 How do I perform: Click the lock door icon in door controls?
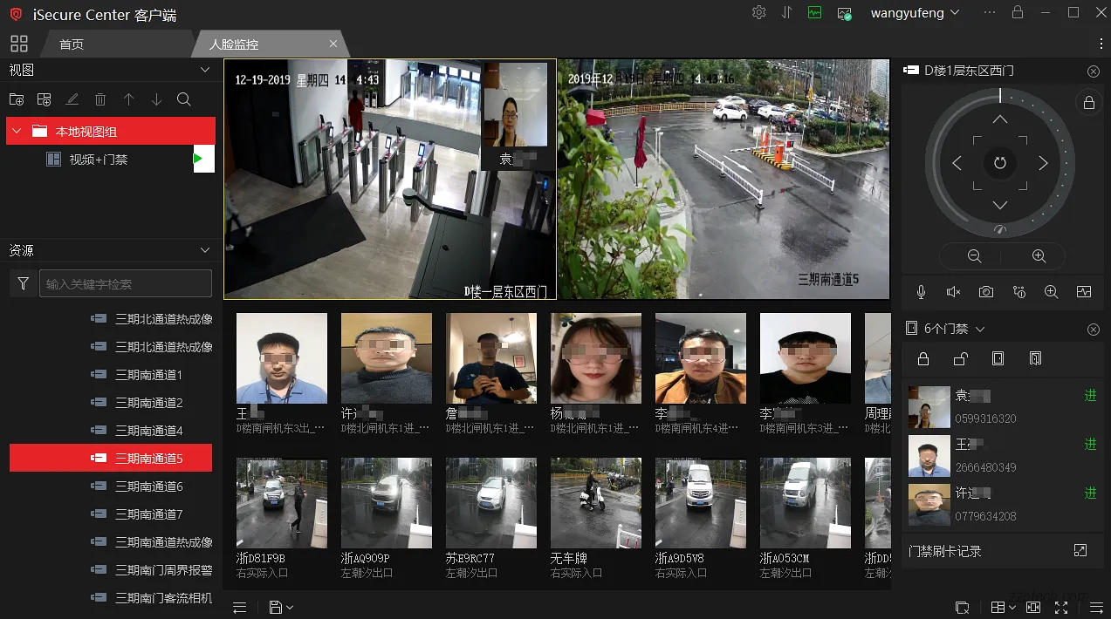[922, 358]
